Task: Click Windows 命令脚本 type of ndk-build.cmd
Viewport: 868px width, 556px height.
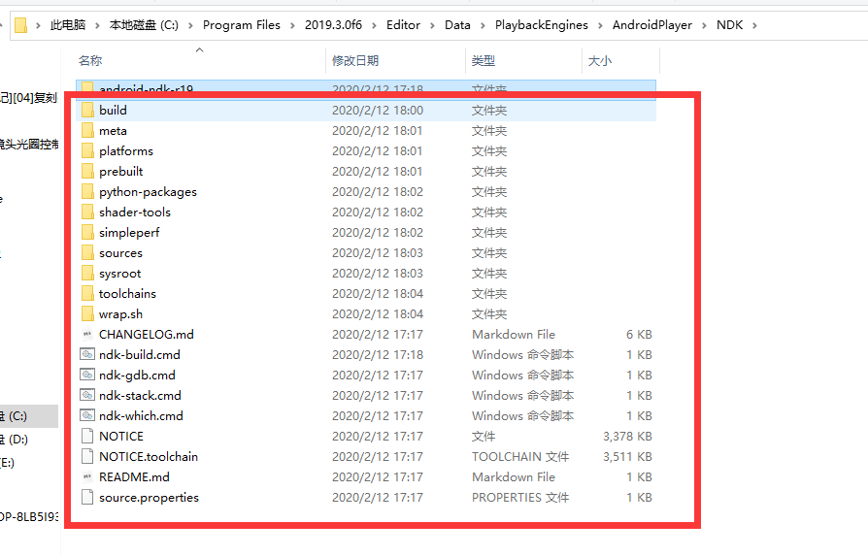Action: [522, 354]
